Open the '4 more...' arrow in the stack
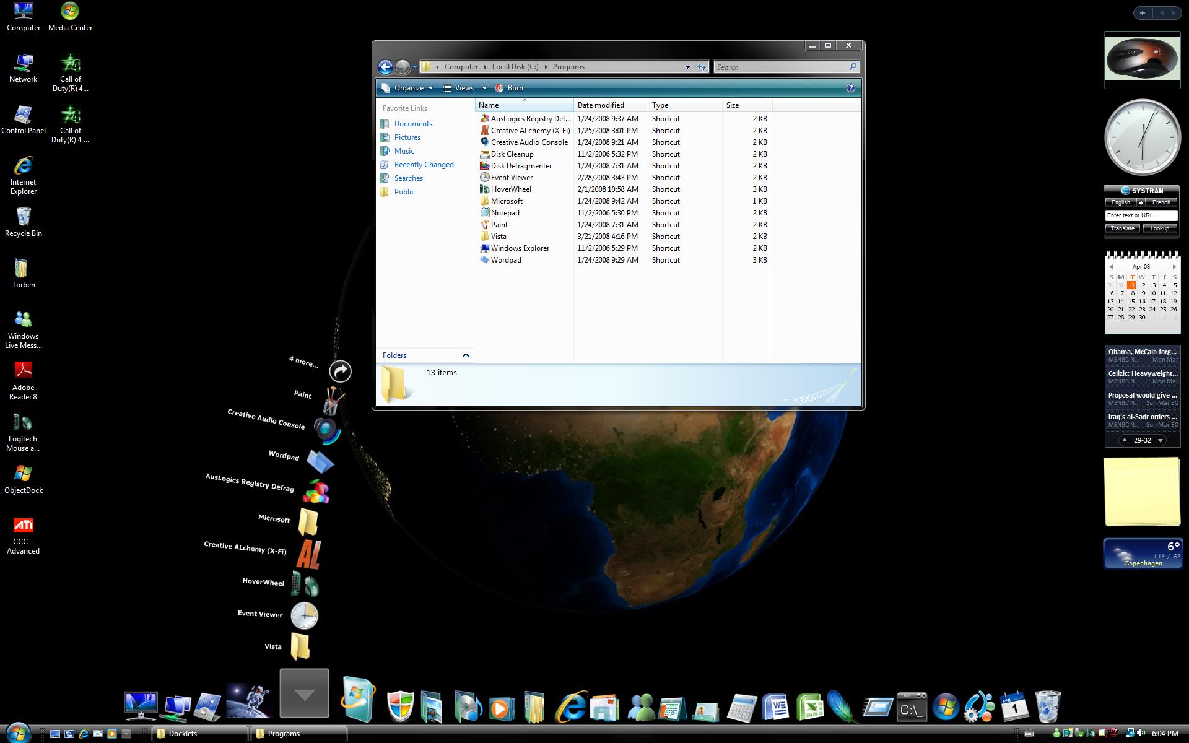The image size is (1189, 743). pos(340,371)
